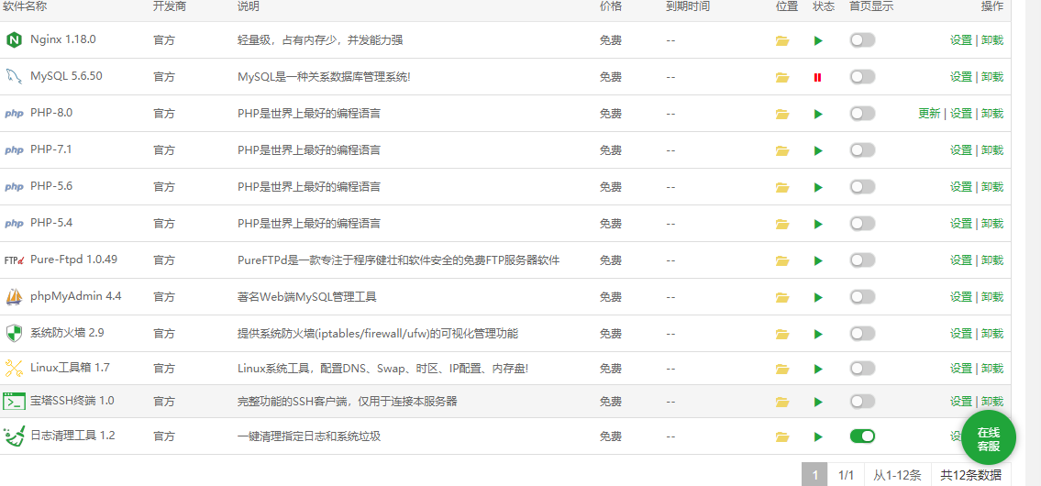Open 设置 for phpMyAdmin 4.4

click(960, 297)
